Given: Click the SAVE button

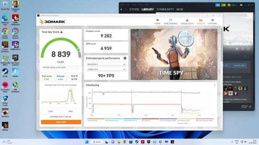Looking at the screenshot, I should pyautogui.click(x=70, y=111).
